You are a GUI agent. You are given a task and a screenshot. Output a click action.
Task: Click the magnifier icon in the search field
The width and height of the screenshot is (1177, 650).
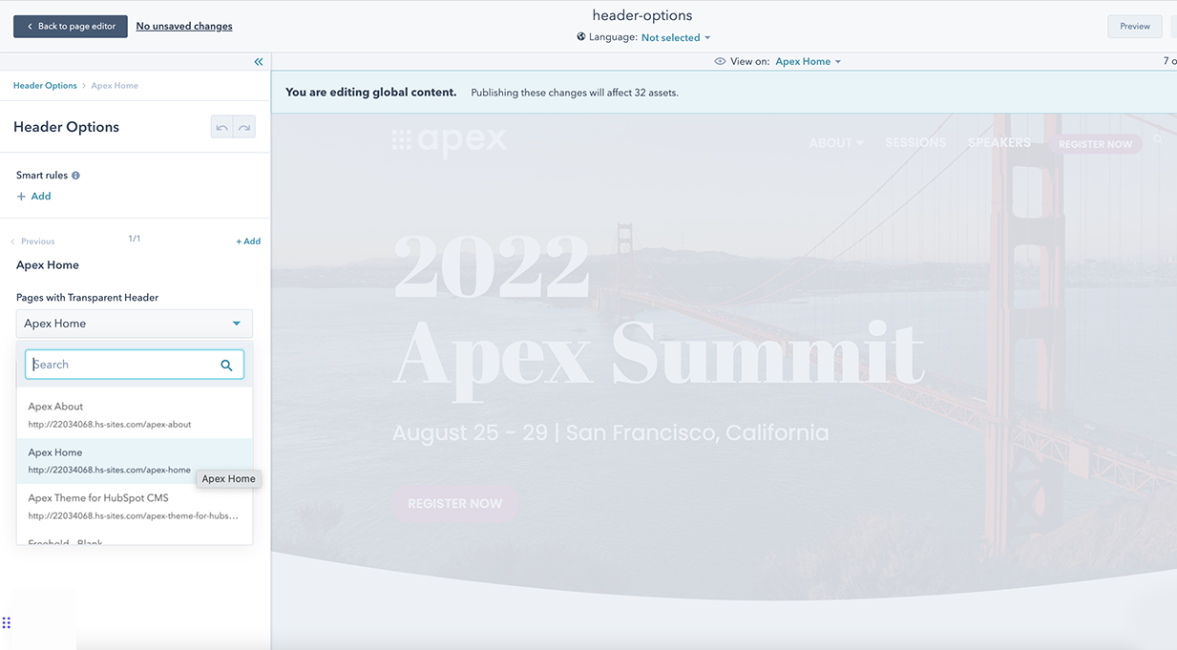[x=226, y=364]
